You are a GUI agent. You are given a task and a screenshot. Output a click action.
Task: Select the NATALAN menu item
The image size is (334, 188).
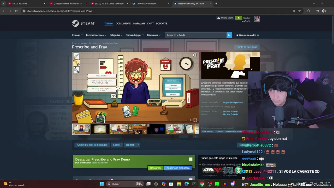pyautogui.click(x=139, y=23)
